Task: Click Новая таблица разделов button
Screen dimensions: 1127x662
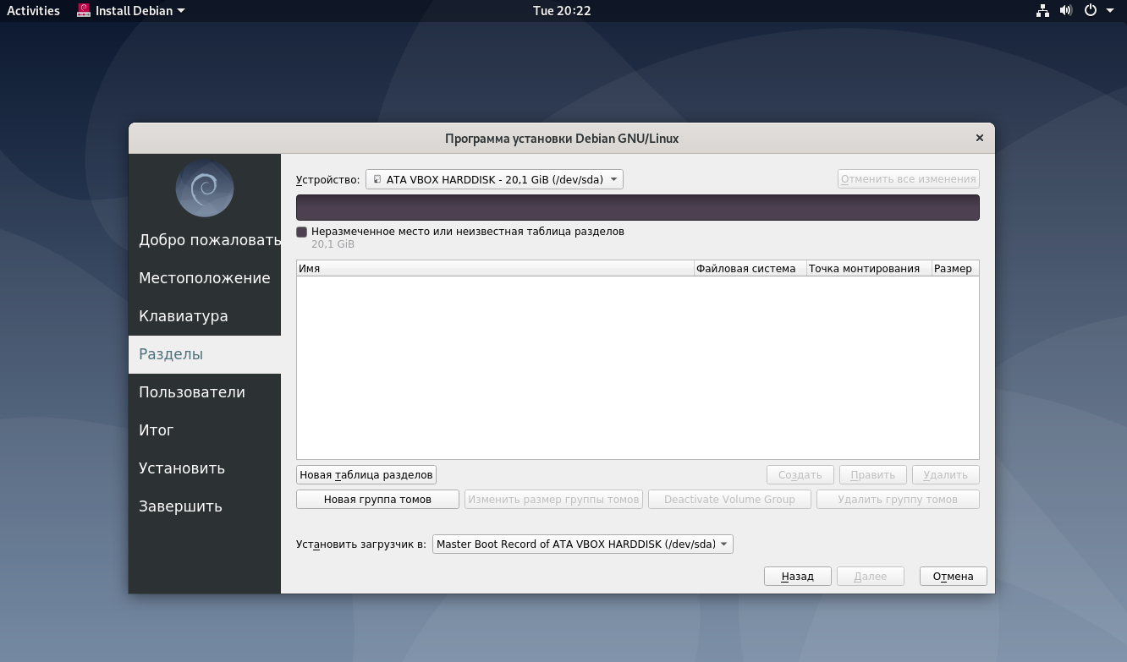Action: (x=366, y=474)
